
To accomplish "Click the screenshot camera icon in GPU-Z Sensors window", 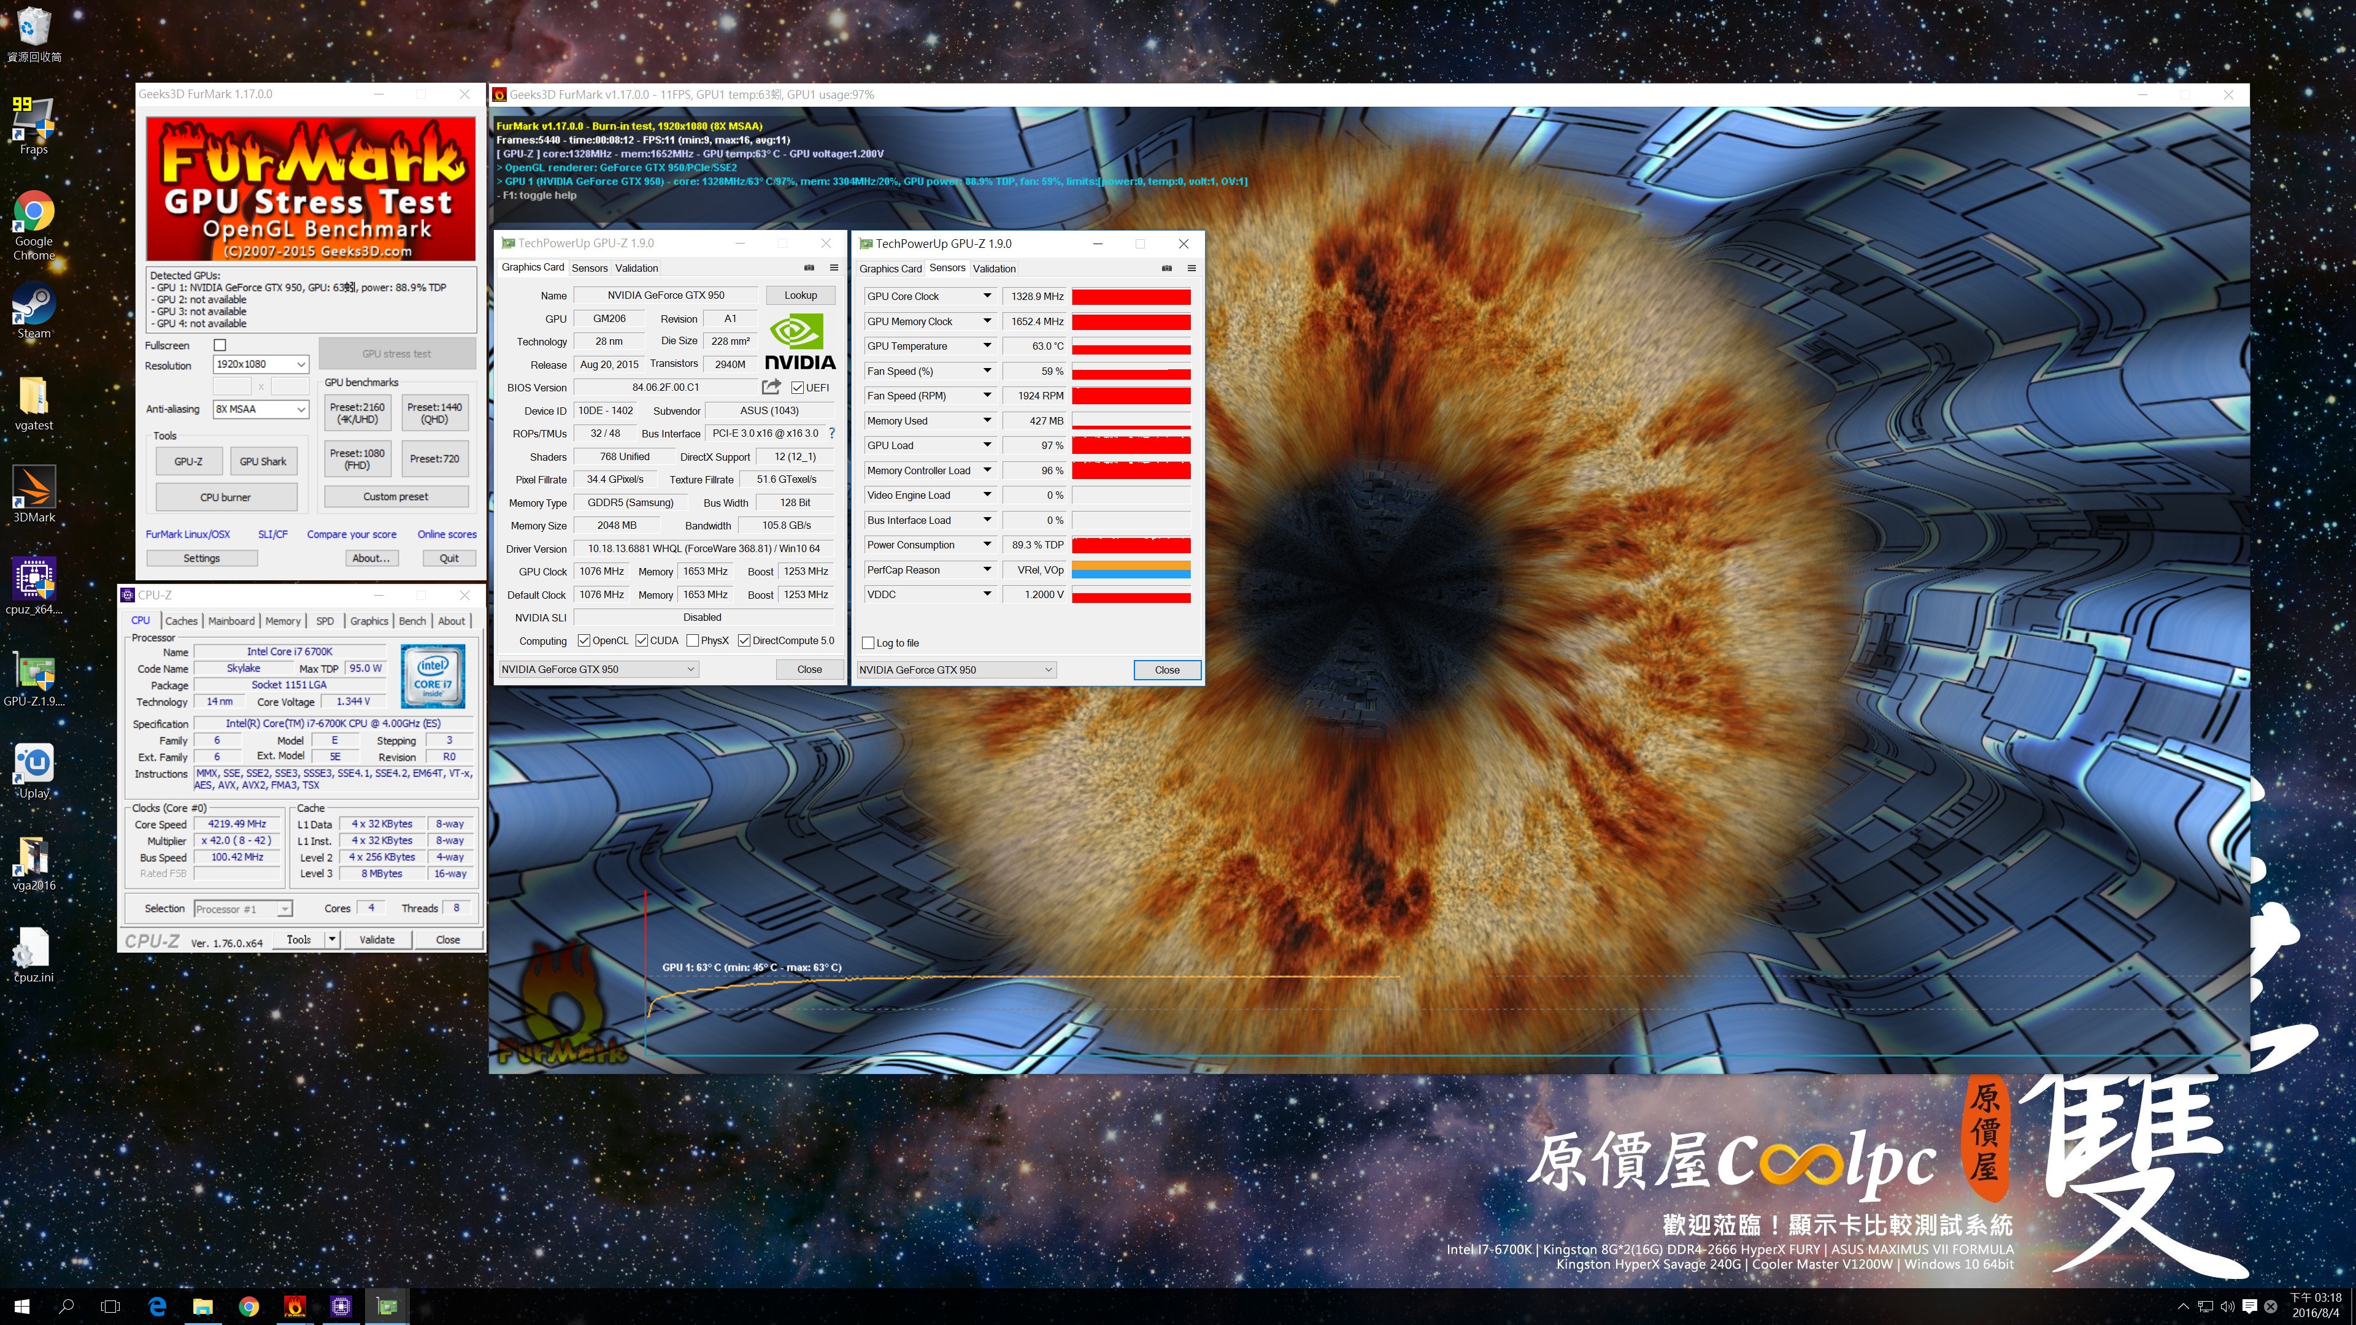I will tap(1166, 269).
